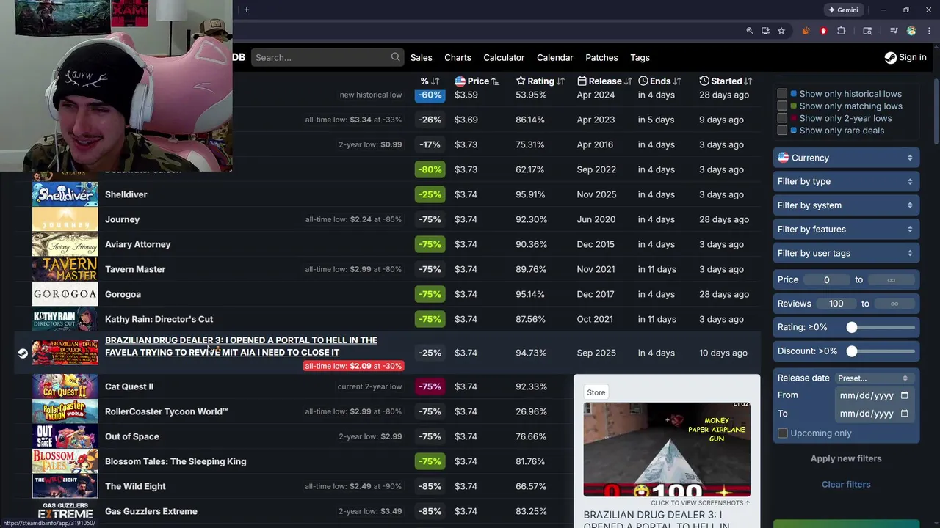Sort by discount percent column header

point(430,81)
